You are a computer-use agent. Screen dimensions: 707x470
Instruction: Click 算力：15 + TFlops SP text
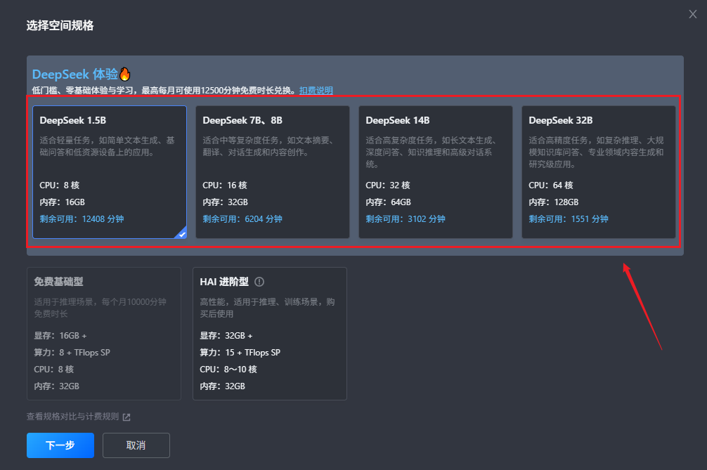point(240,353)
